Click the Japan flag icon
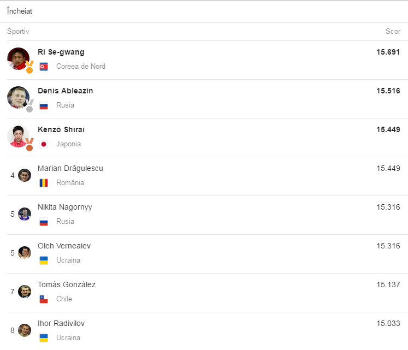408x350 pixels. [44, 144]
